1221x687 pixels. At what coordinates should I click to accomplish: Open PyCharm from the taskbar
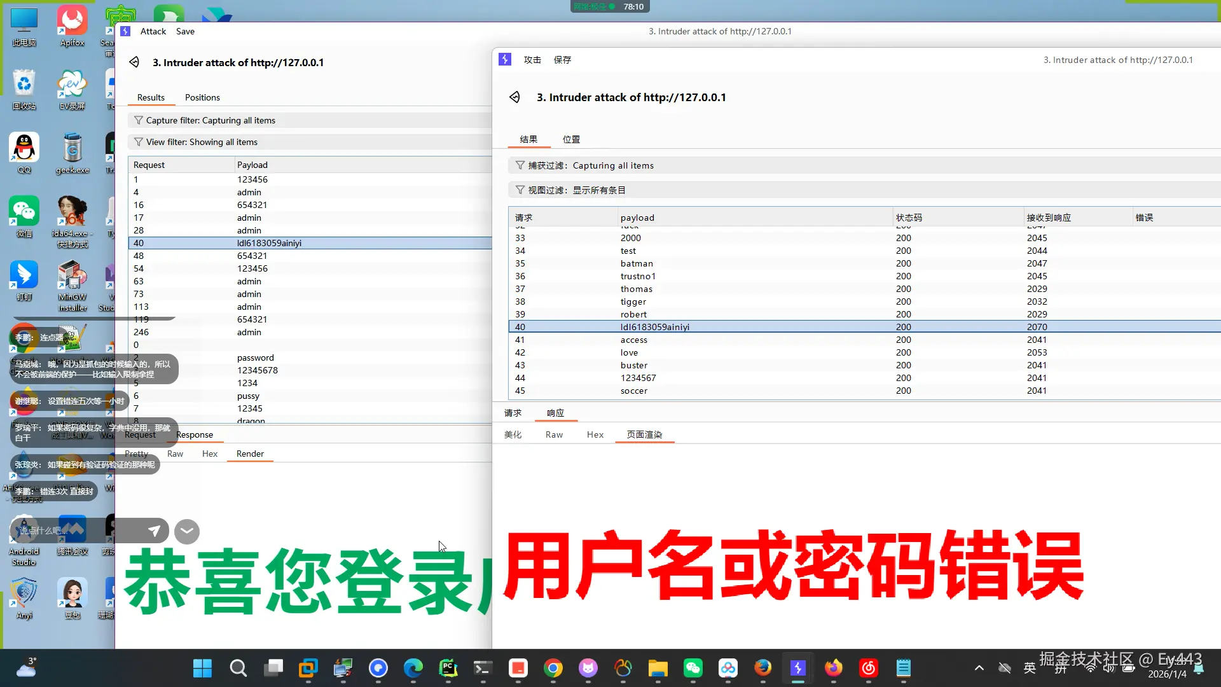tap(448, 668)
